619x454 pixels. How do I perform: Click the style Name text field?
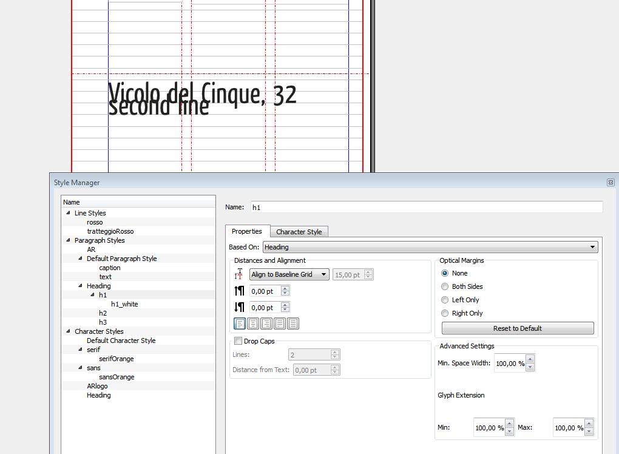[x=426, y=207]
